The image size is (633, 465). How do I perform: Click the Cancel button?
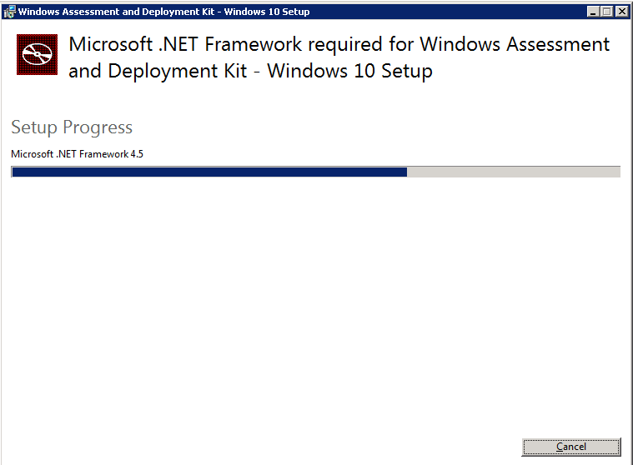[570, 447]
